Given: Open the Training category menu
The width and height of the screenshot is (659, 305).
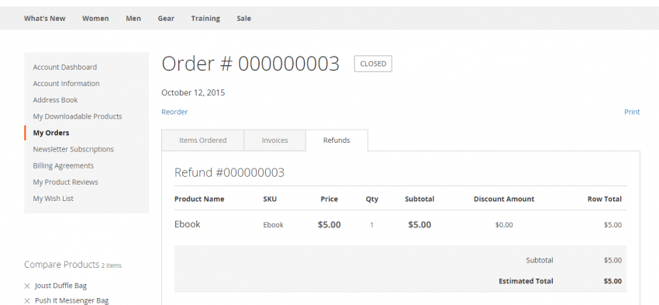Looking at the screenshot, I should coord(205,19).
